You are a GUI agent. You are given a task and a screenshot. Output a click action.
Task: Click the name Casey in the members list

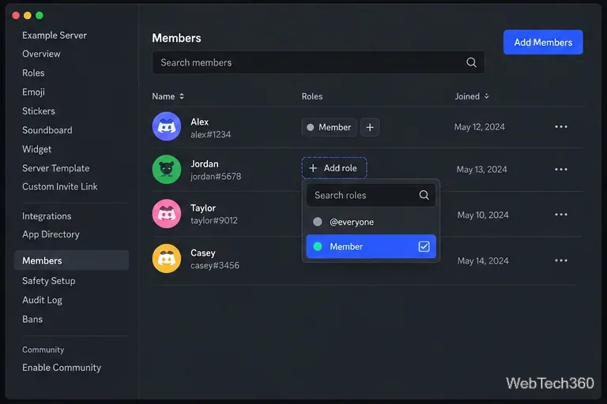(x=203, y=252)
